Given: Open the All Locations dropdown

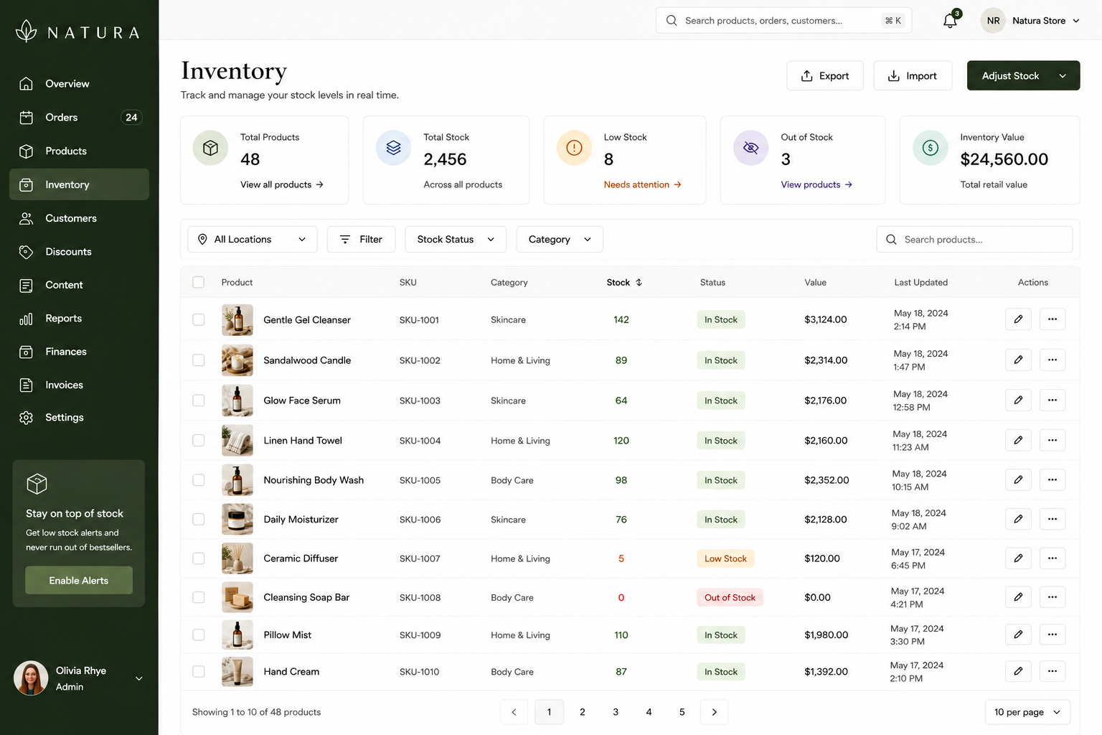Looking at the screenshot, I should point(253,239).
